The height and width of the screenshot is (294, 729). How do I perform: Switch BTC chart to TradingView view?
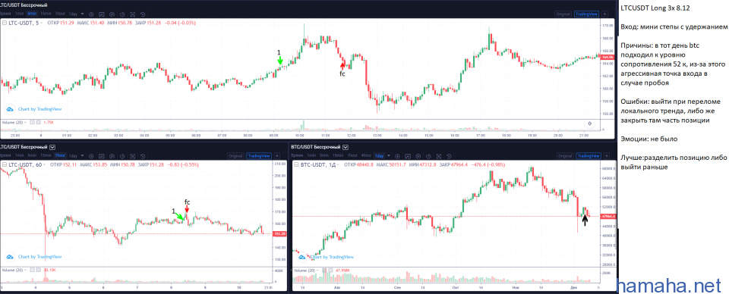click(589, 156)
